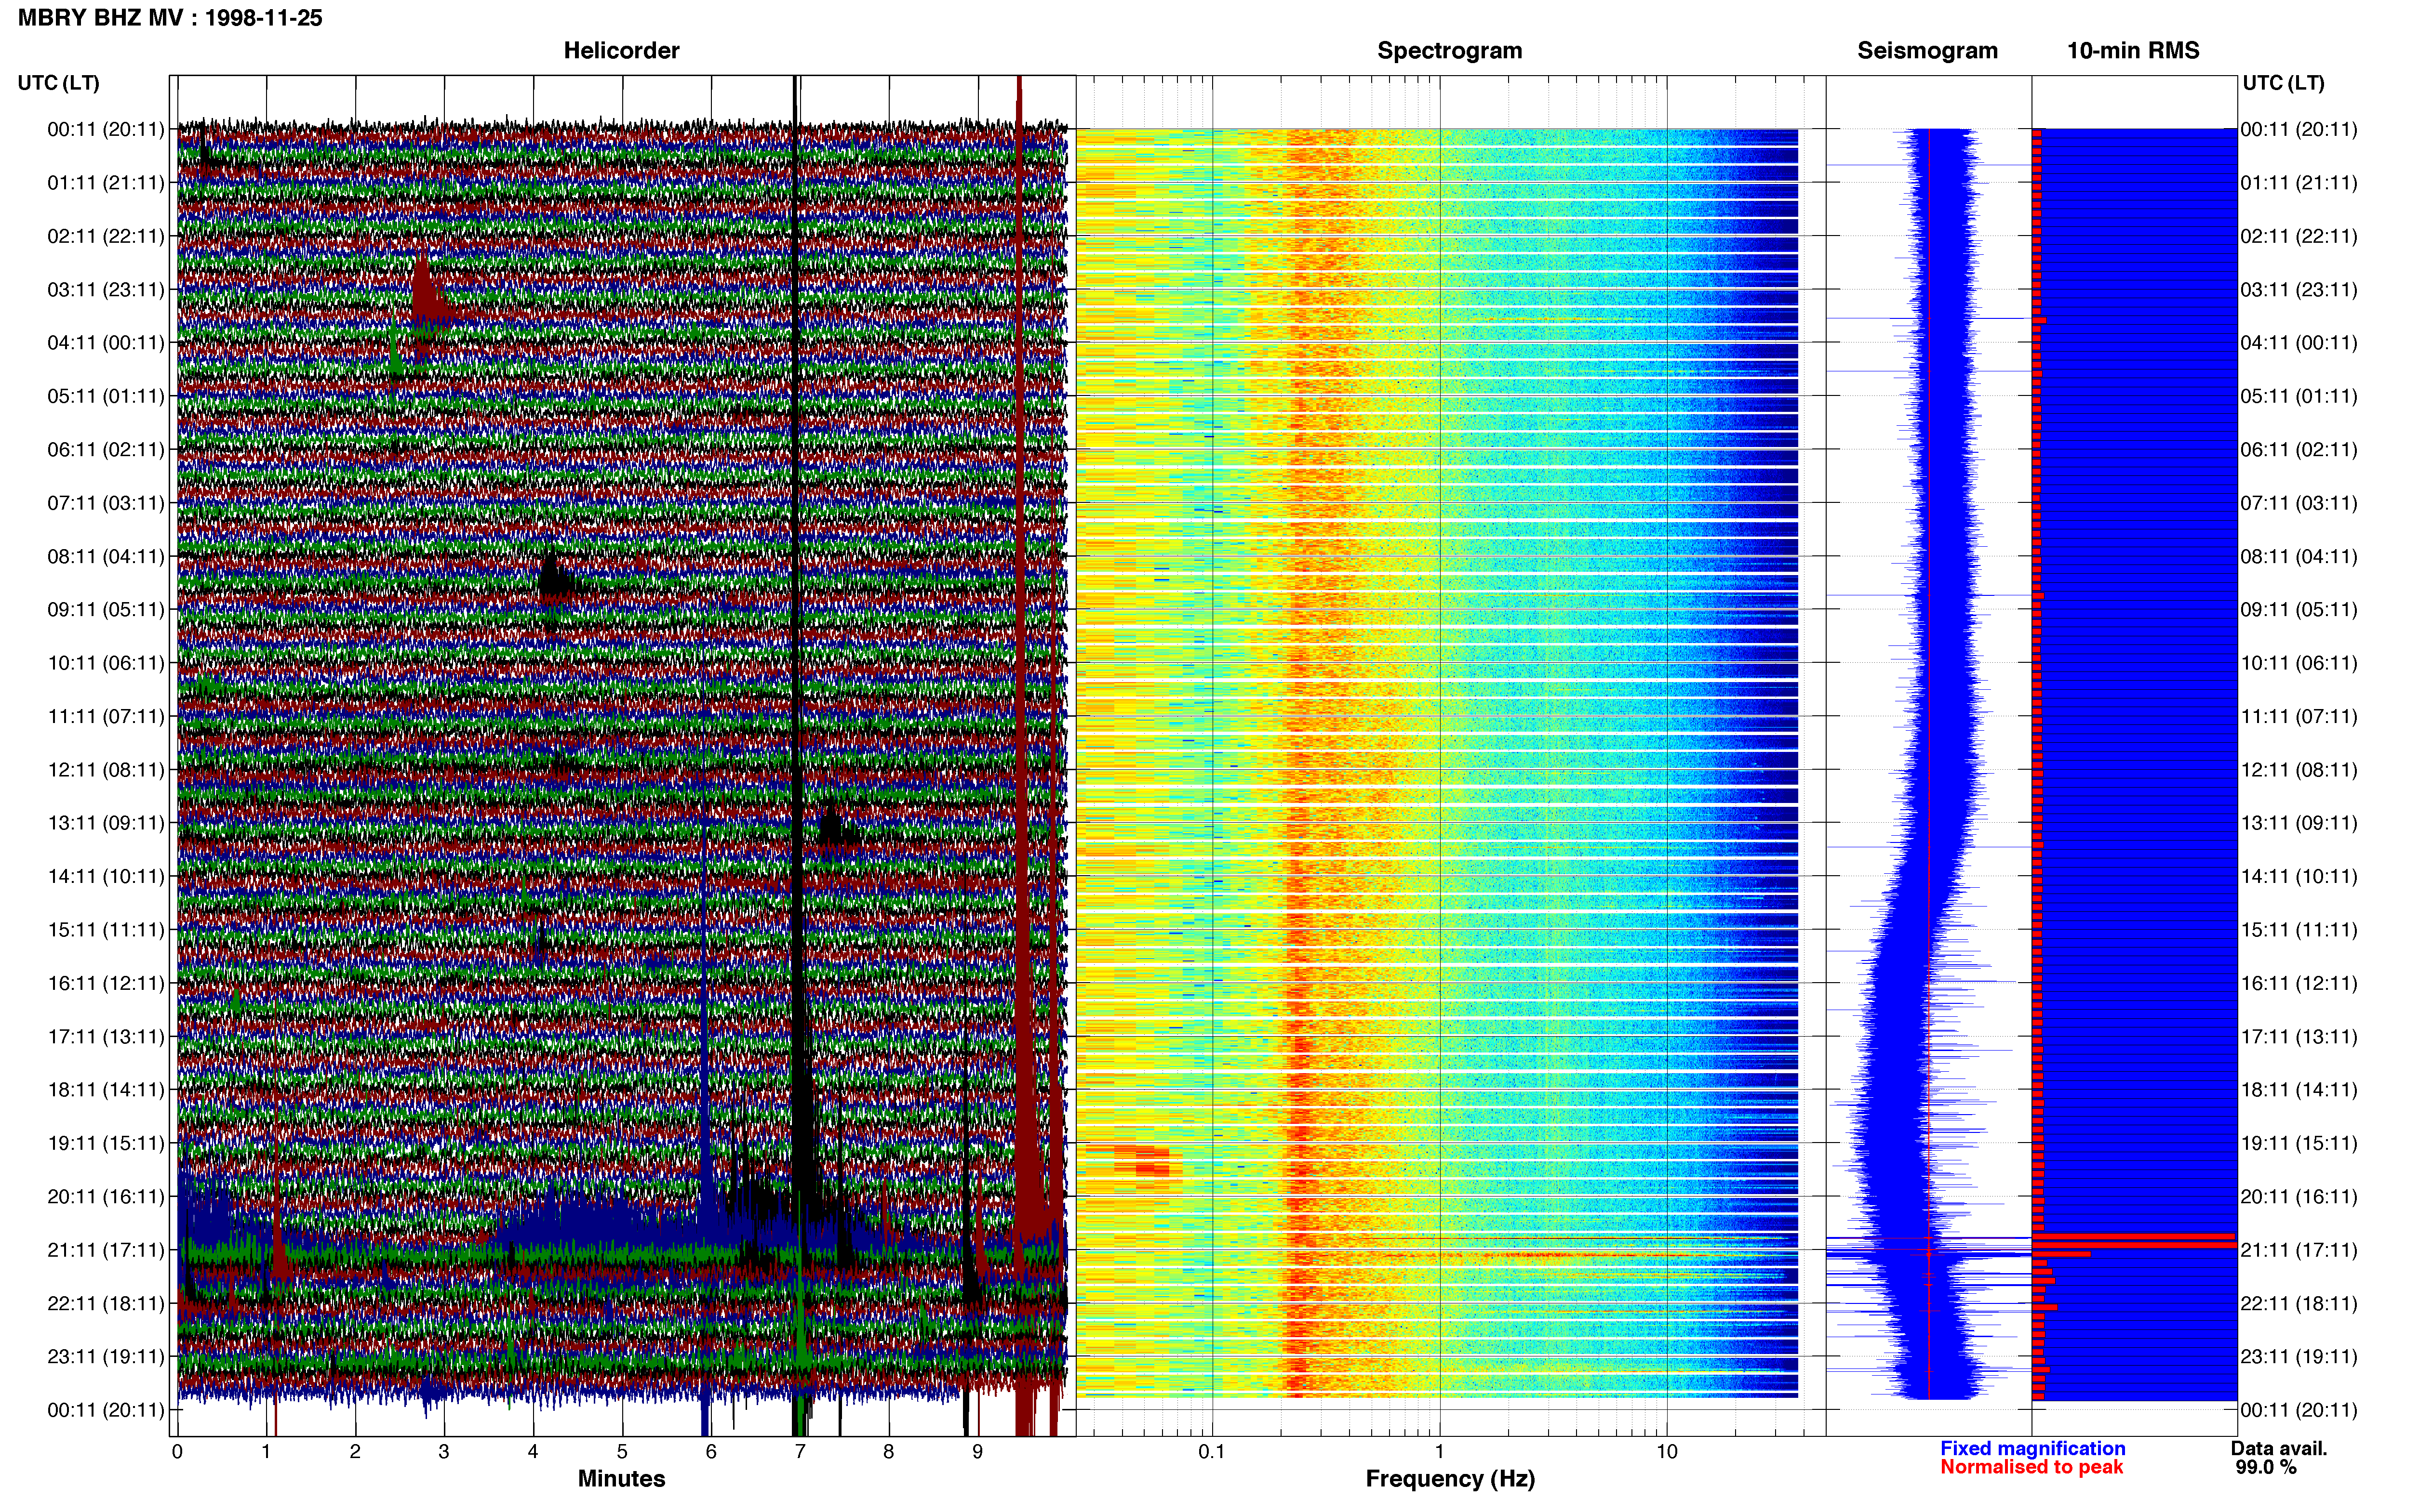
Task: Click right-axis time label 06:11 (02:11)
Action: click(2299, 450)
